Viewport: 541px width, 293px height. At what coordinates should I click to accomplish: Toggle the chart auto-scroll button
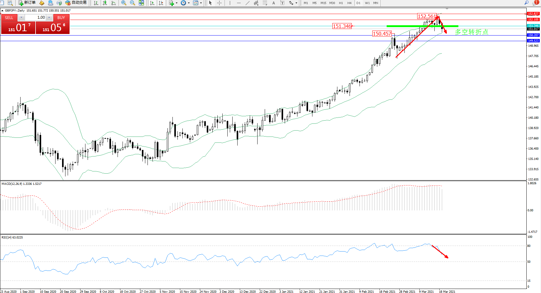[x=152, y=3]
